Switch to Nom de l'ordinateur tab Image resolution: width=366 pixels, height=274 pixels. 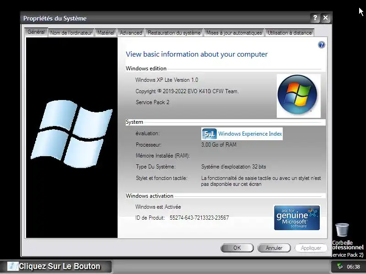click(71, 33)
